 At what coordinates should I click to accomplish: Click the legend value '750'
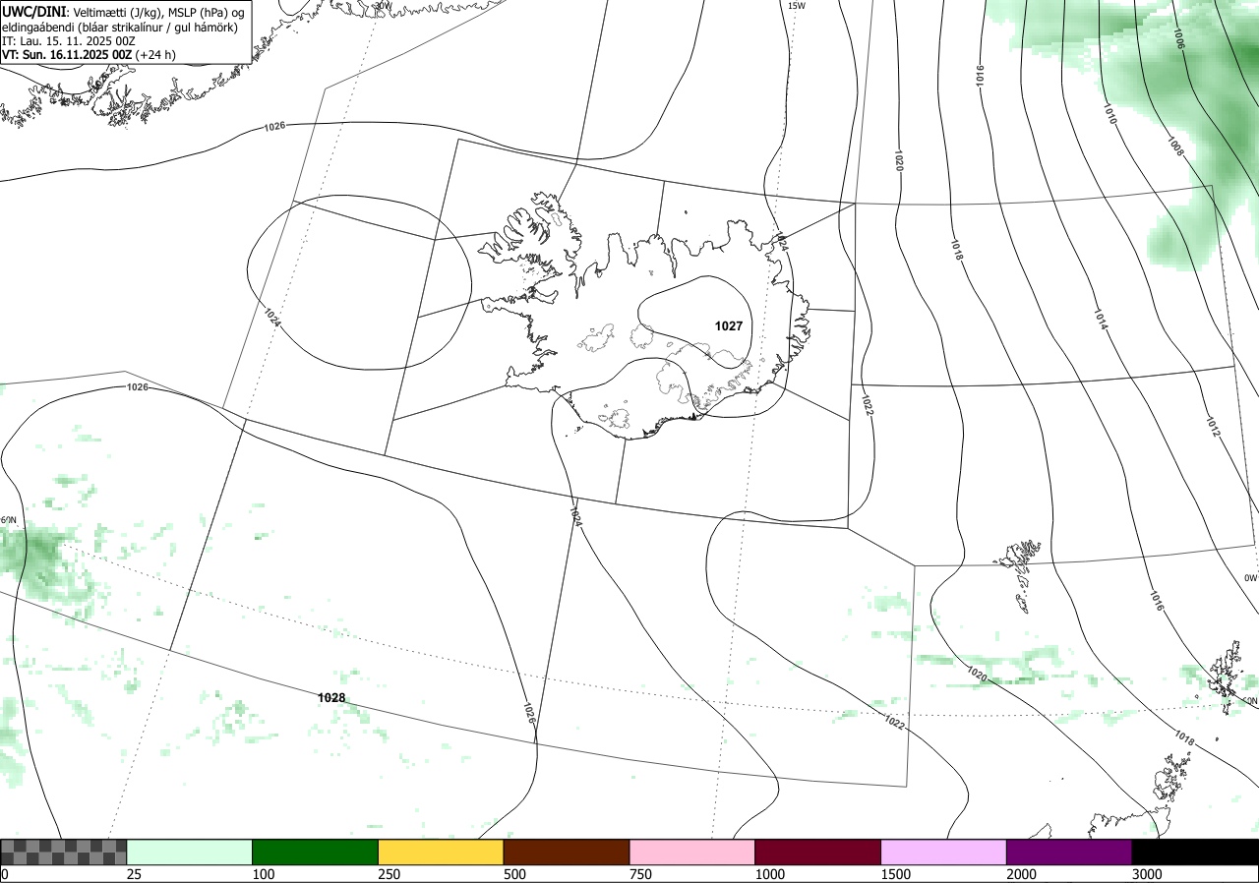click(x=640, y=874)
